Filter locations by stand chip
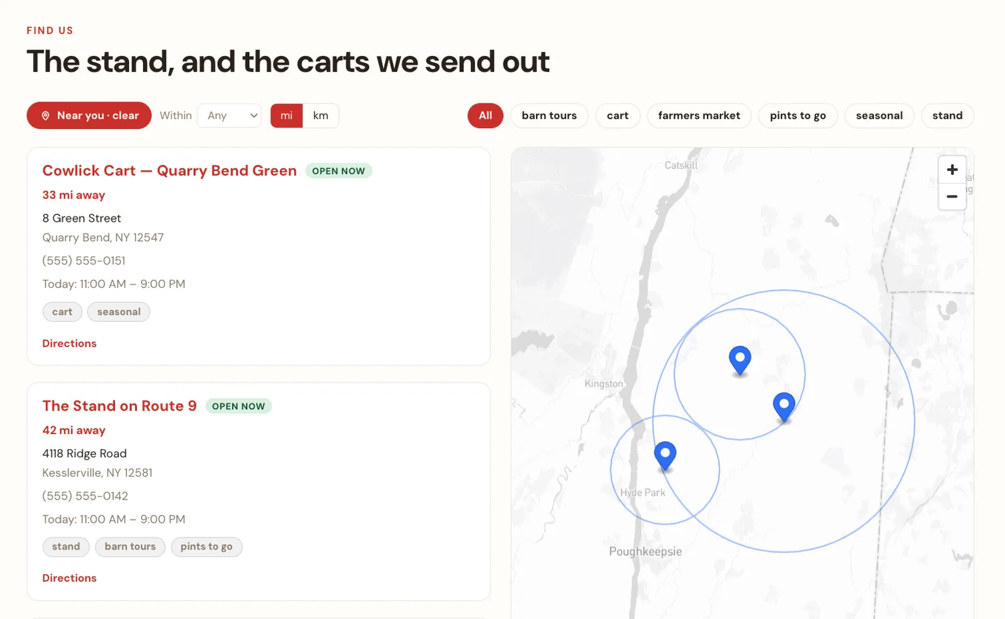Screen dimensions: 1005x619 click(948, 116)
